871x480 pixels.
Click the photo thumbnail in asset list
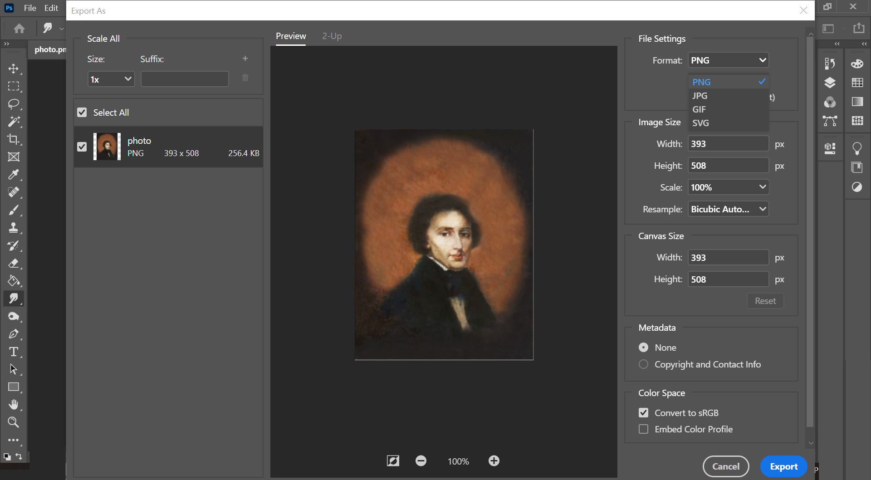click(107, 147)
